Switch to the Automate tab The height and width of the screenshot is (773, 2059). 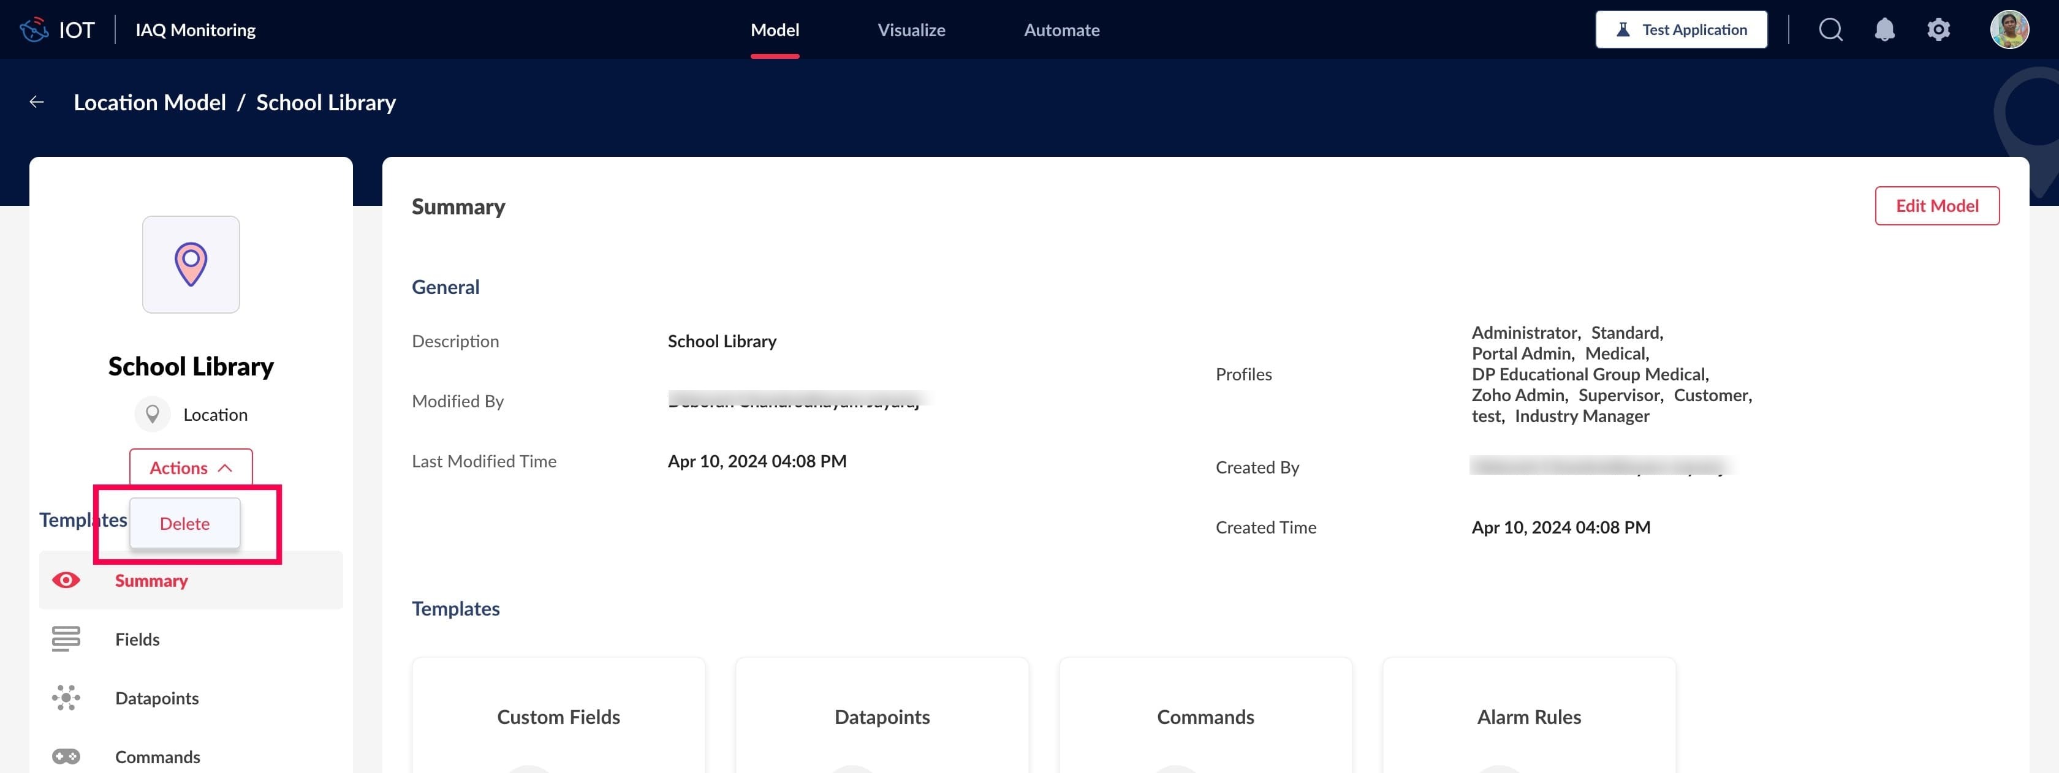click(x=1061, y=29)
